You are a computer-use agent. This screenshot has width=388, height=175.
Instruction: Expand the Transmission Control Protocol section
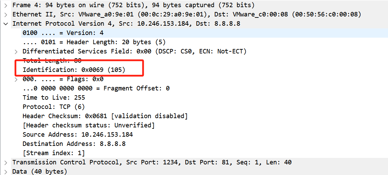tap(5, 162)
